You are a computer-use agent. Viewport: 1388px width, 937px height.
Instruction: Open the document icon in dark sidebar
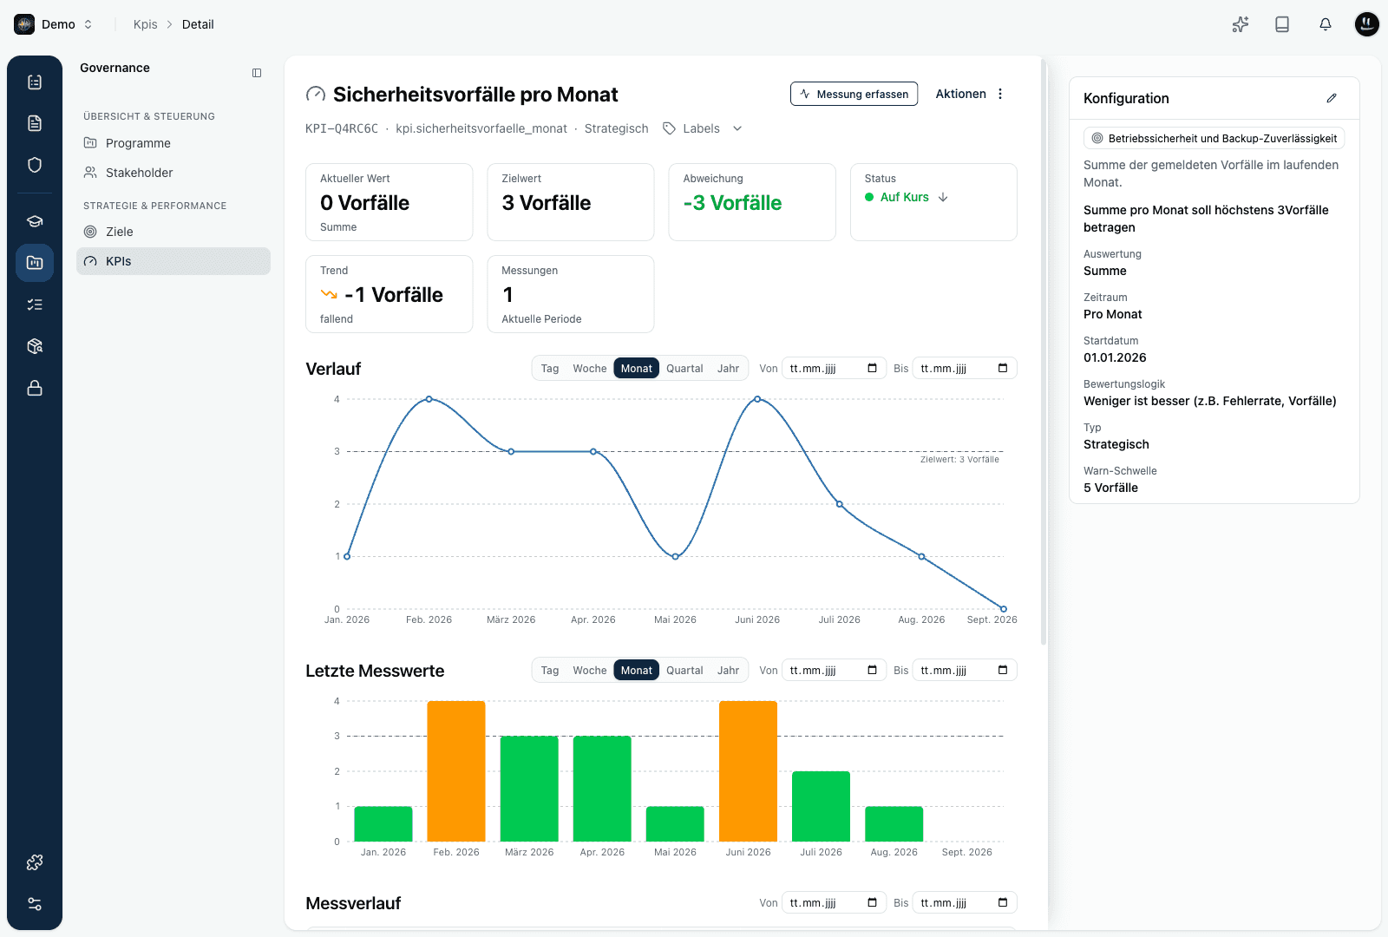35,123
